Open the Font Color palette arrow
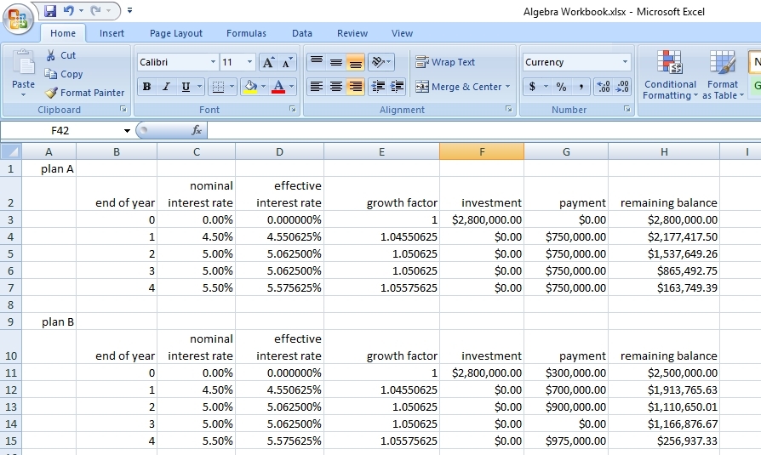 pos(292,87)
